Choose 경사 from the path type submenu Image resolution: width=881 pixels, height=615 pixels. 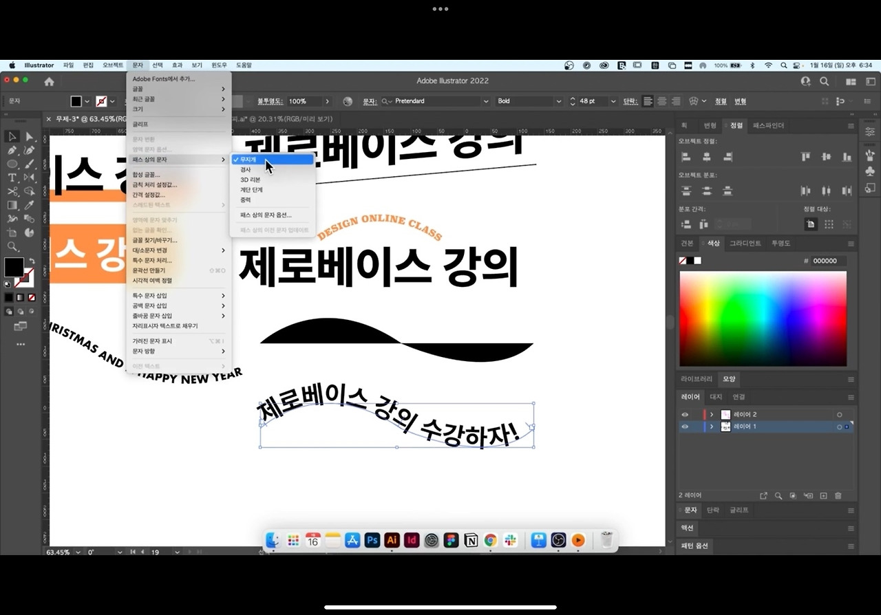[246, 170]
